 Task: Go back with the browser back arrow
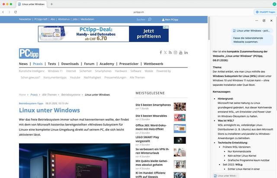[3, 12]
